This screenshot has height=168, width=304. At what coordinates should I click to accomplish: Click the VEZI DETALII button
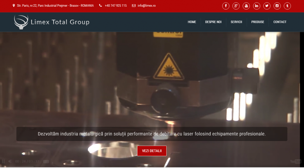pyautogui.click(x=152, y=151)
